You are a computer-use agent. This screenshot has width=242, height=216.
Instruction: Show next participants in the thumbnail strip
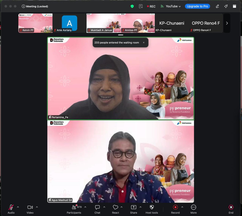(x=227, y=23)
